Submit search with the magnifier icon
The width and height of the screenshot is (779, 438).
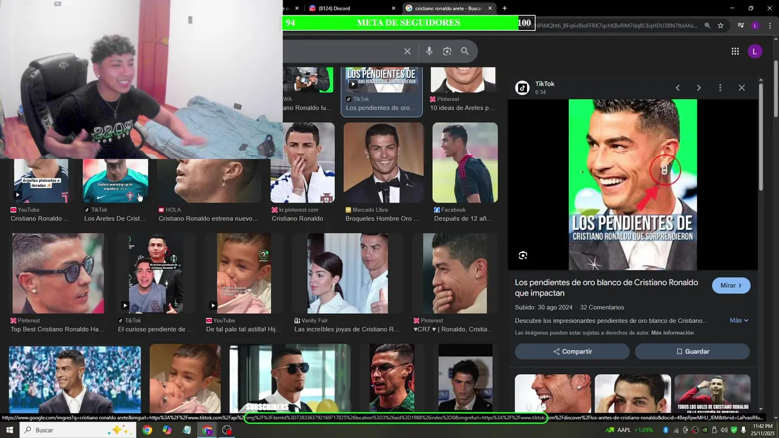(465, 51)
